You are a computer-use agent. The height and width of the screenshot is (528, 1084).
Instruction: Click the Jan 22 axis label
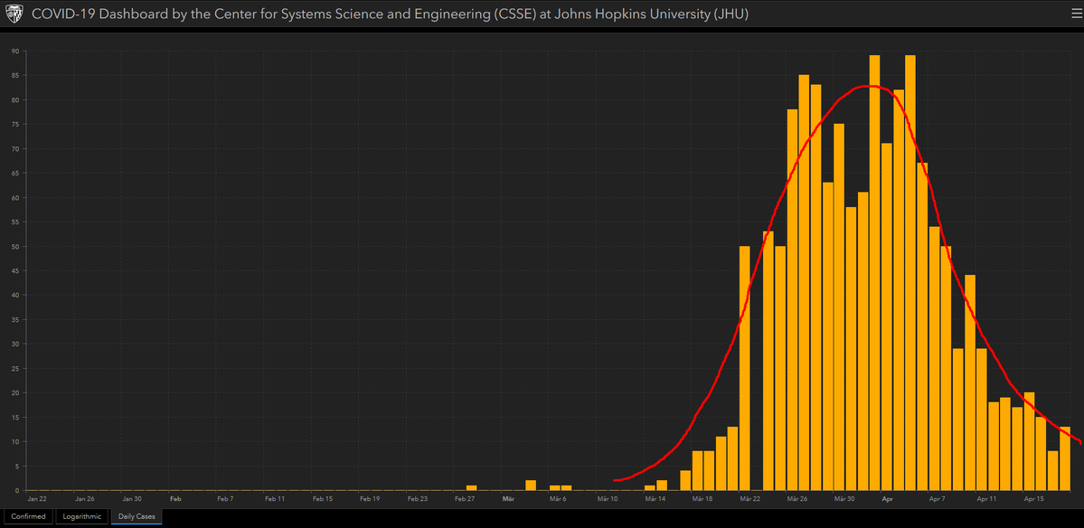37,498
